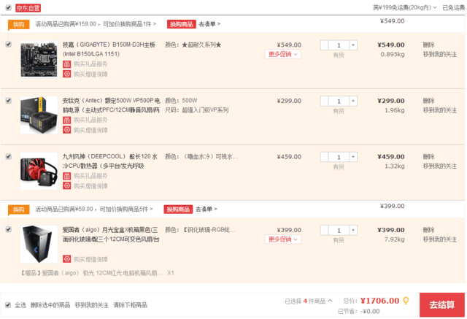Image resolution: width=467 pixels, height=319 pixels.
Task: Click the protection icon under aigo case
Action: click(66, 259)
